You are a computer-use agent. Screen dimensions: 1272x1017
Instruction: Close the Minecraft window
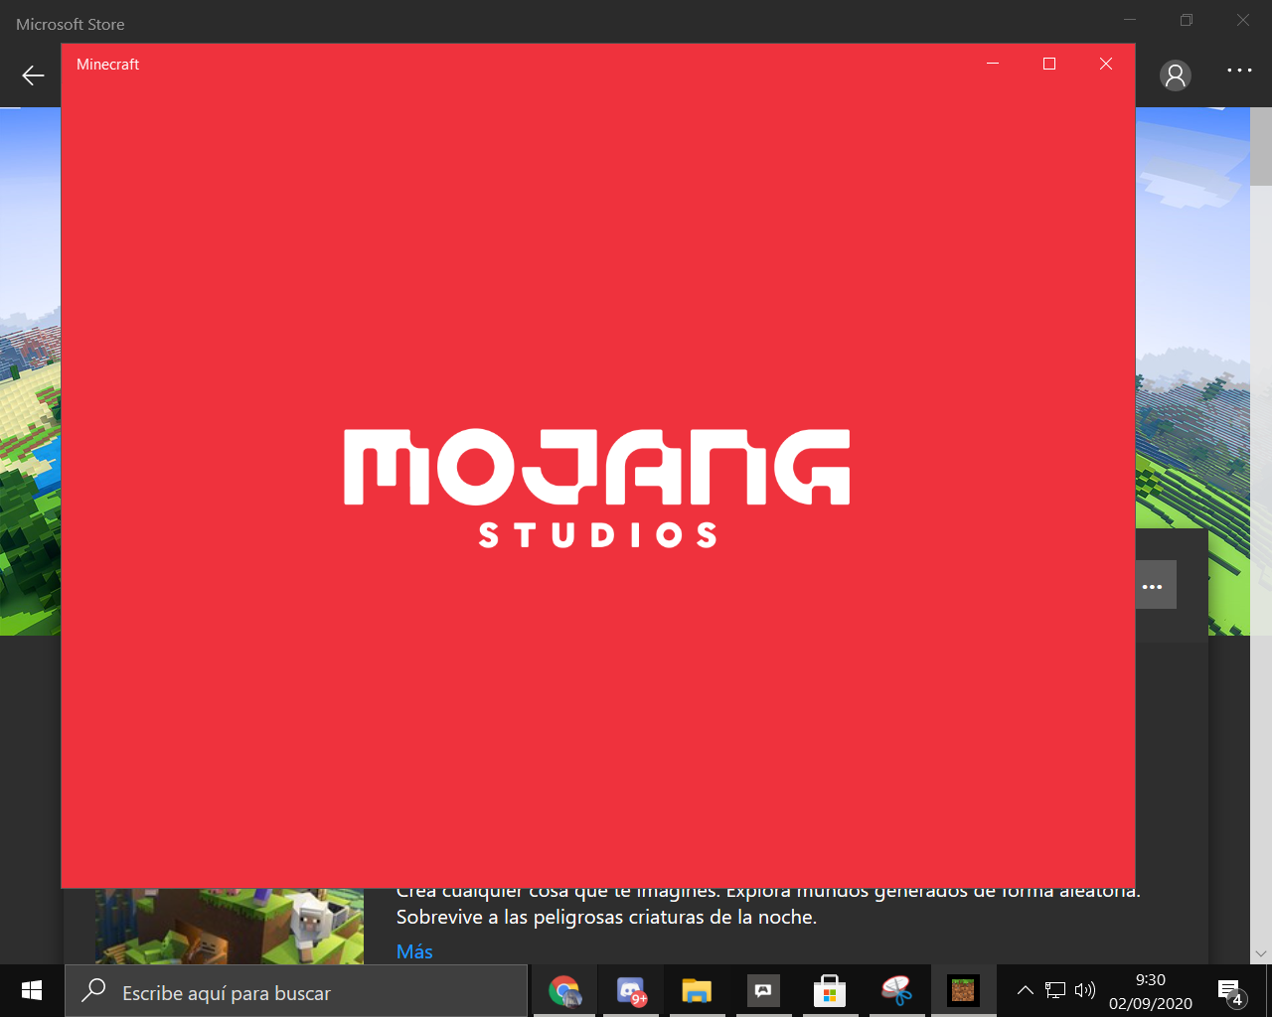1106,64
